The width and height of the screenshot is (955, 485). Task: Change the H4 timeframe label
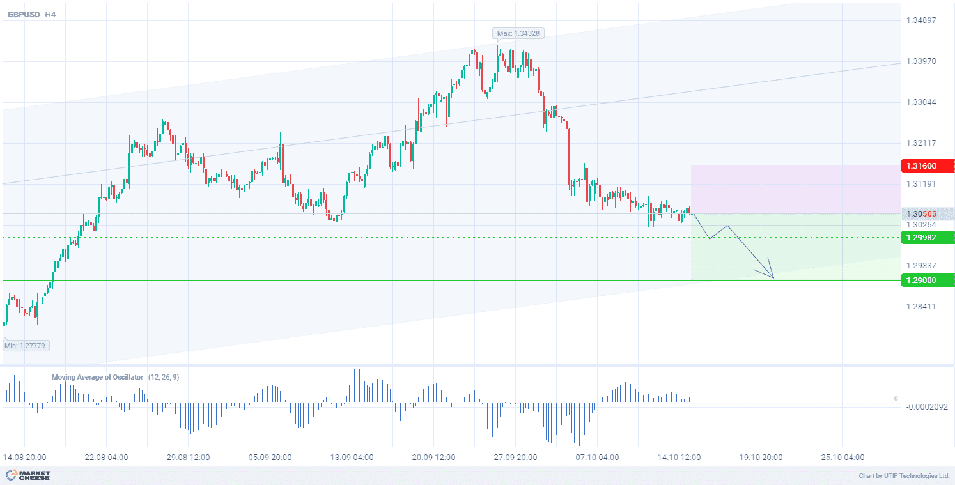point(50,14)
